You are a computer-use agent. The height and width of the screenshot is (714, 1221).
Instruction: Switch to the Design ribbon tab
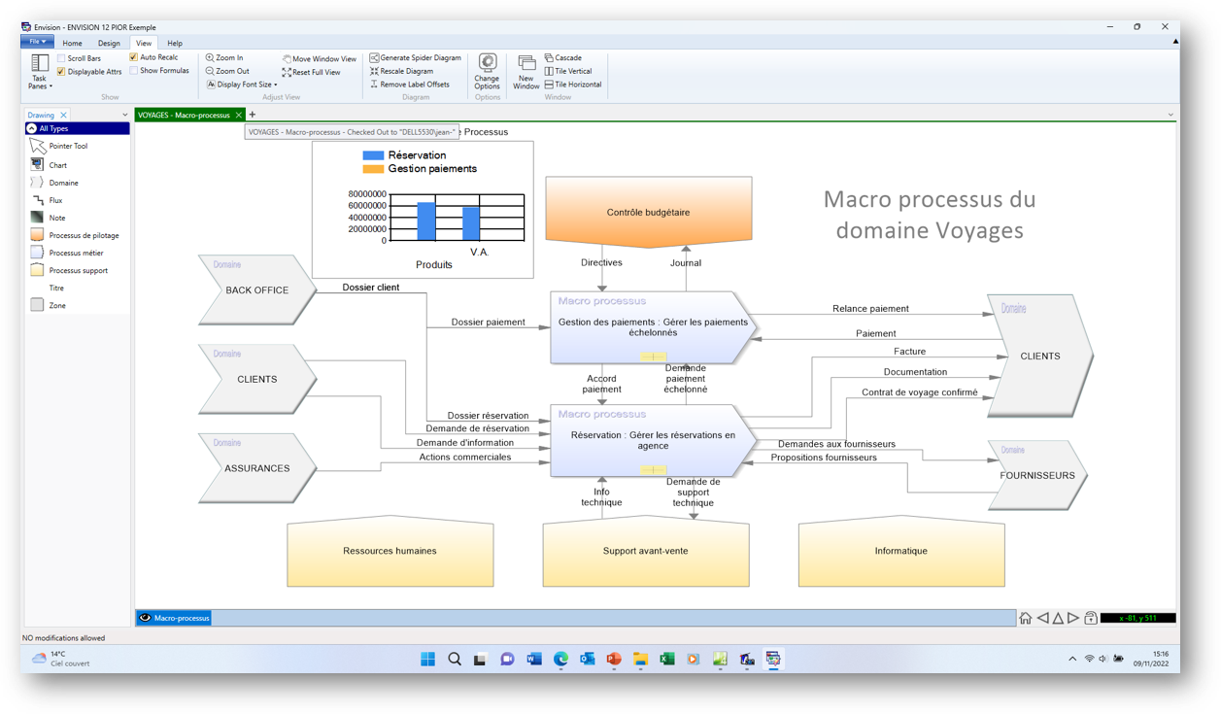click(x=109, y=43)
